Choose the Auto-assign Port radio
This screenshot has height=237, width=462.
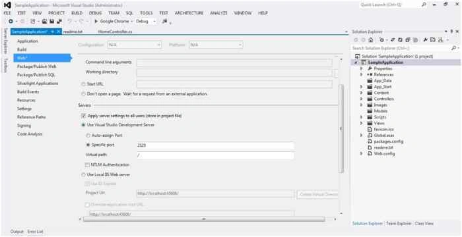[x=88, y=136]
